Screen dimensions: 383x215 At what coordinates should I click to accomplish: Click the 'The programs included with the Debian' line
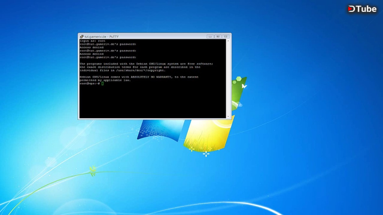click(146, 64)
